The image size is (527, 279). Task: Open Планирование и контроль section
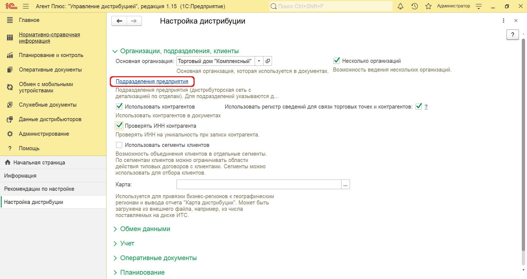51,55
